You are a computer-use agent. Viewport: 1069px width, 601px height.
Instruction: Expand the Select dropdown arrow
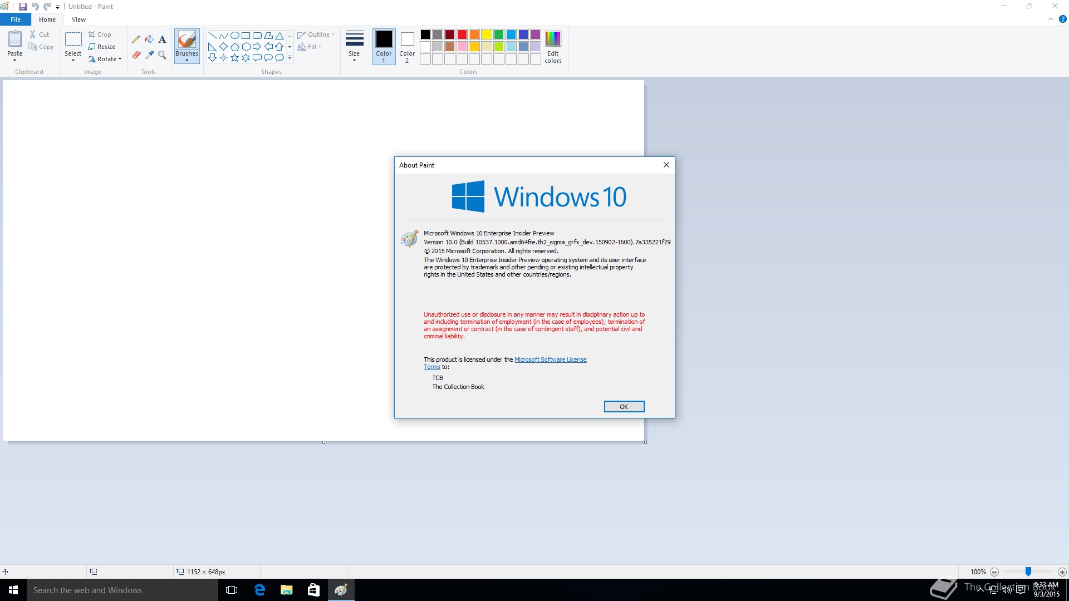(73, 60)
